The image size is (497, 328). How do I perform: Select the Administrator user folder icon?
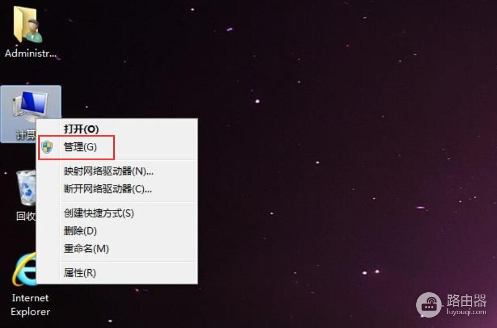point(28,24)
